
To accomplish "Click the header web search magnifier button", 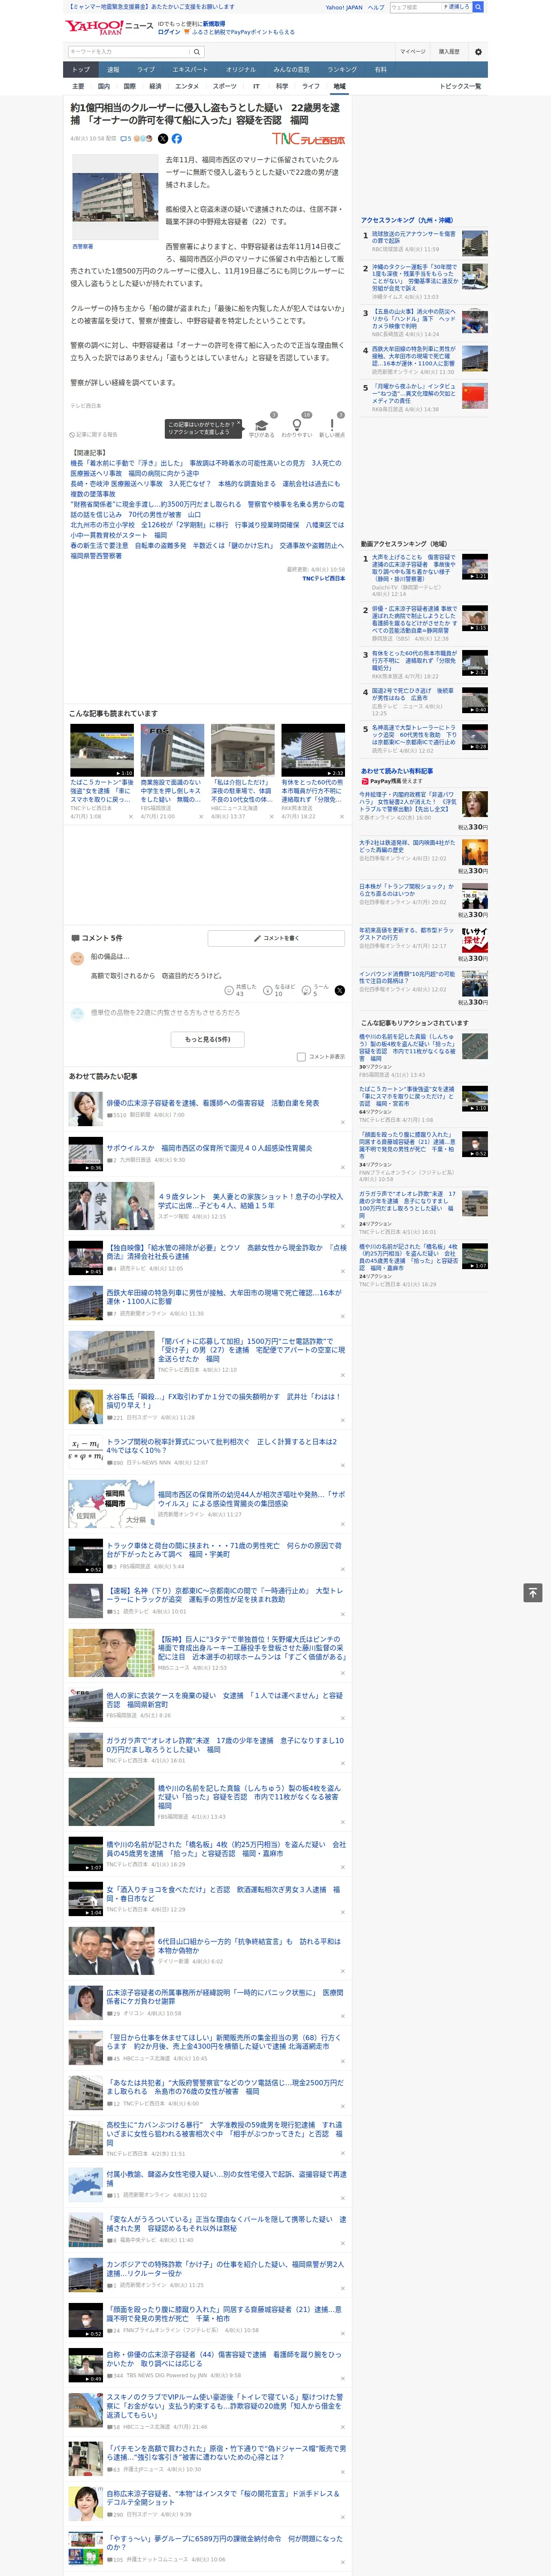I will (478, 7).
